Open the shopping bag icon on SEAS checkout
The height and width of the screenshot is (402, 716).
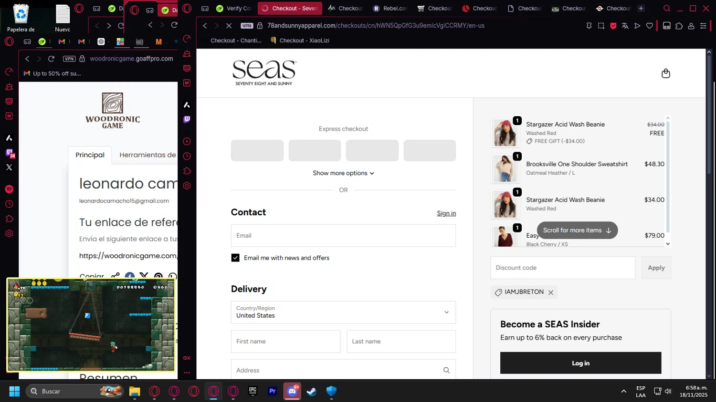point(665,73)
